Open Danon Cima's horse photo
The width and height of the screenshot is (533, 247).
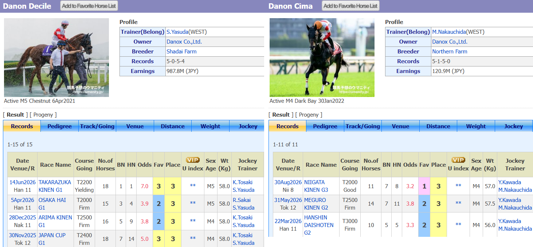[322, 57]
